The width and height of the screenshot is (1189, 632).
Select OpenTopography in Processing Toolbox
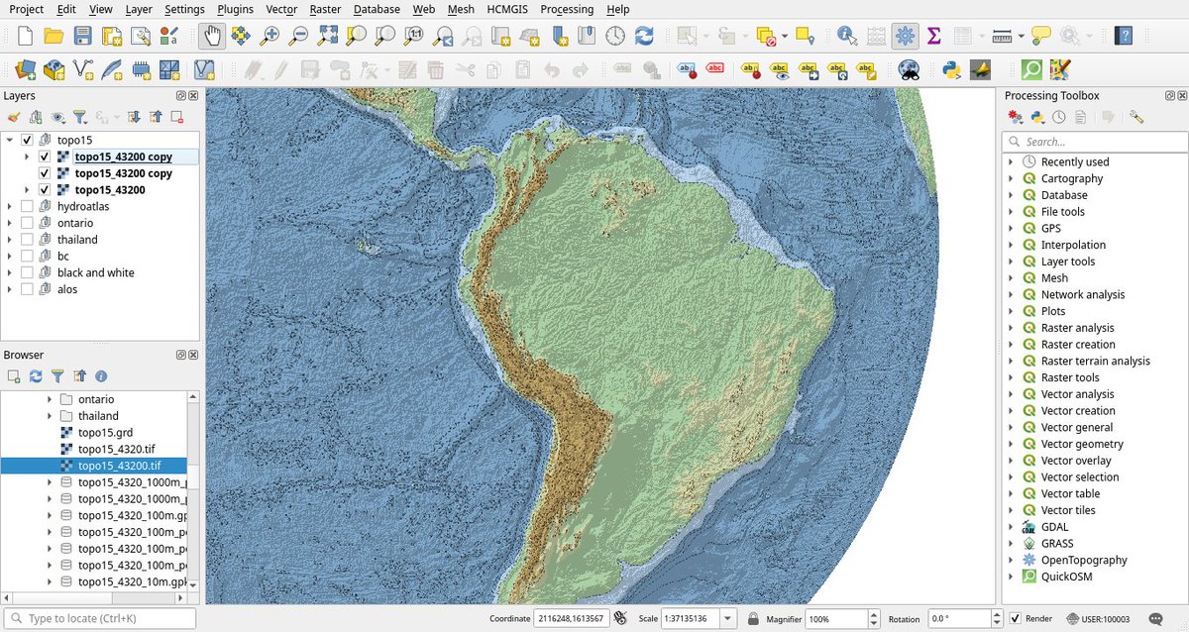tap(1084, 560)
